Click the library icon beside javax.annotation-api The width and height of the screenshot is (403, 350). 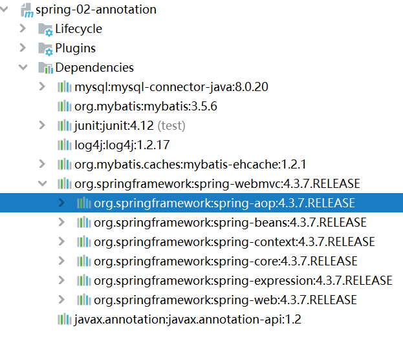65,320
